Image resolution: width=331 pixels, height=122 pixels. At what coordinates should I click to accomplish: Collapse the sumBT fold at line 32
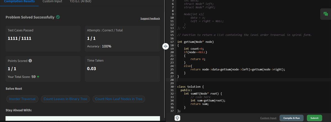[175, 94]
